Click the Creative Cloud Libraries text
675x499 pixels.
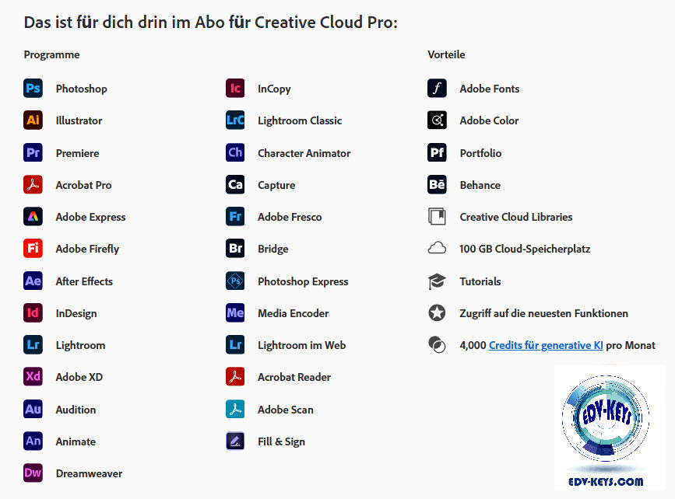(x=515, y=217)
